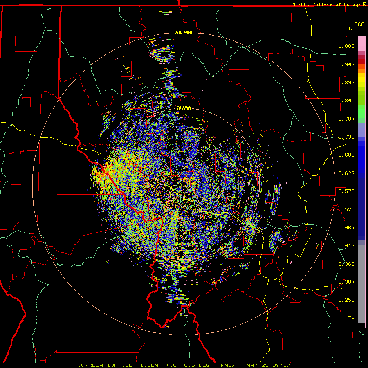Viewport: 368px width, 368px height.
Task: Select the 0.573 scale value
Action: (x=346, y=191)
